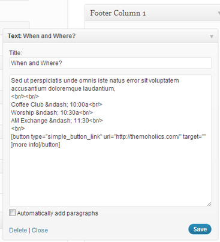Place cursor on the 'AM Exchange' line
This screenshot has width=220, height=242.
point(57,121)
